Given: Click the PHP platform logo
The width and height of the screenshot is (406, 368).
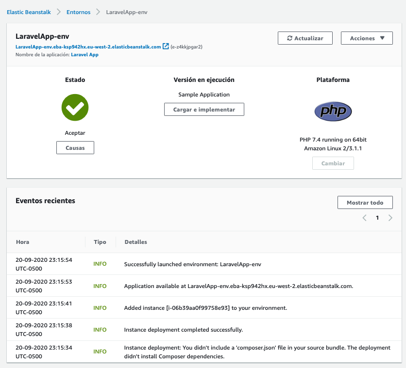Looking at the screenshot, I should coord(333,112).
